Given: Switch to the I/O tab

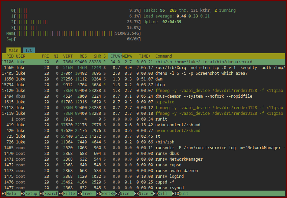Looking at the screenshot, I should tap(29, 51).
